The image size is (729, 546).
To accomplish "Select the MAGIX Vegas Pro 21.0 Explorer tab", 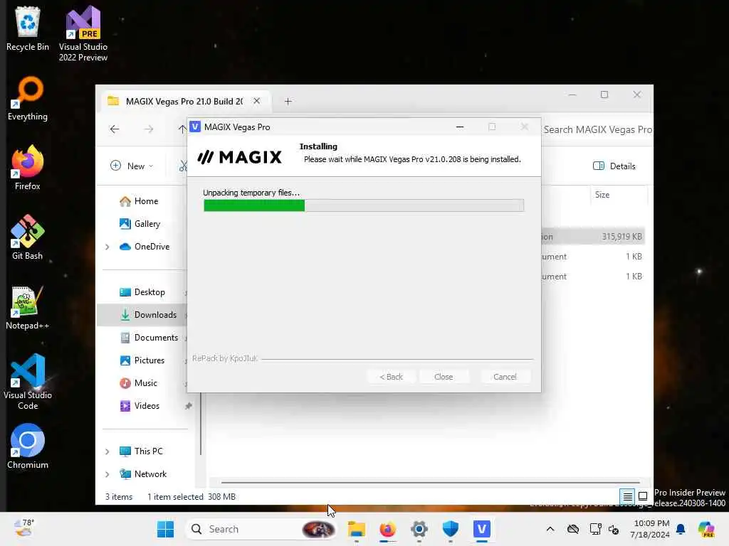I will [185, 101].
